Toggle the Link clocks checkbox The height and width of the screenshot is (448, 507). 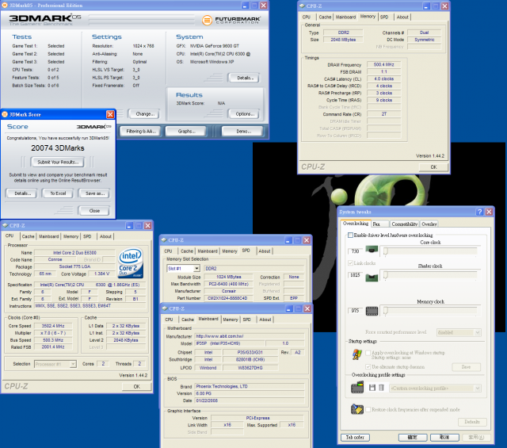pyautogui.click(x=350, y=262)
